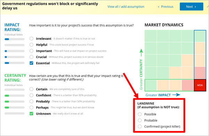Select the Irrelevant impact radio button
Viewport: 209px width, 136px height.
[31, 39]
